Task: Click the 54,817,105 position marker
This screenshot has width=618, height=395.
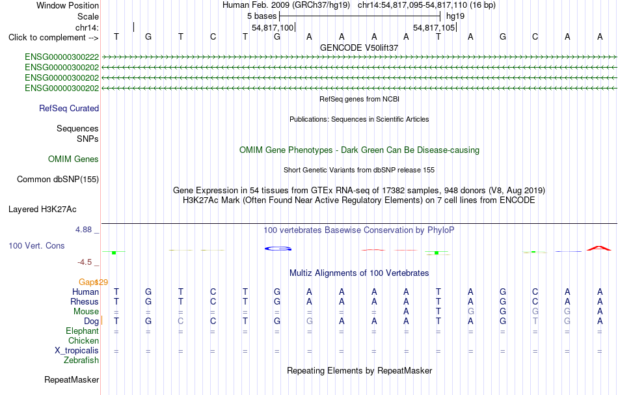Action: (434, 27)
